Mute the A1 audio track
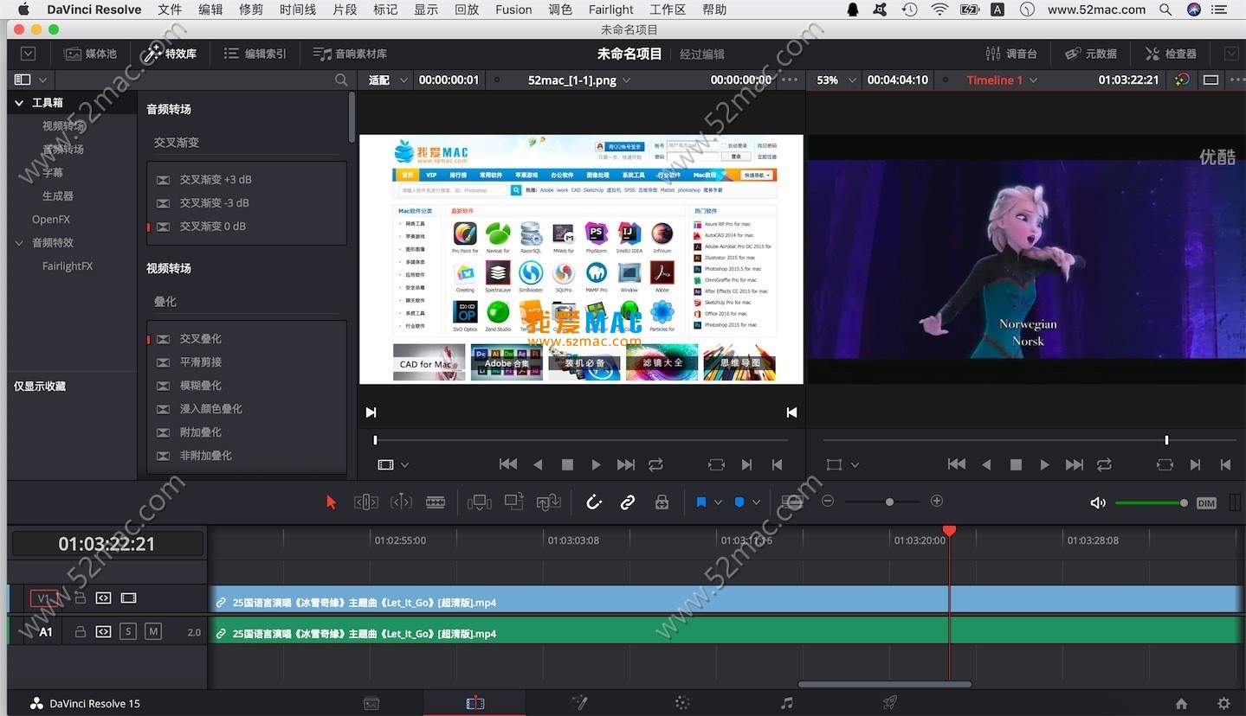The height and width of the screenshot is (716, 1246). point(153,632)
